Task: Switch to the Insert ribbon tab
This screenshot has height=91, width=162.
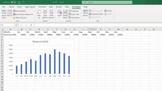Action: (x=19, y=7)
